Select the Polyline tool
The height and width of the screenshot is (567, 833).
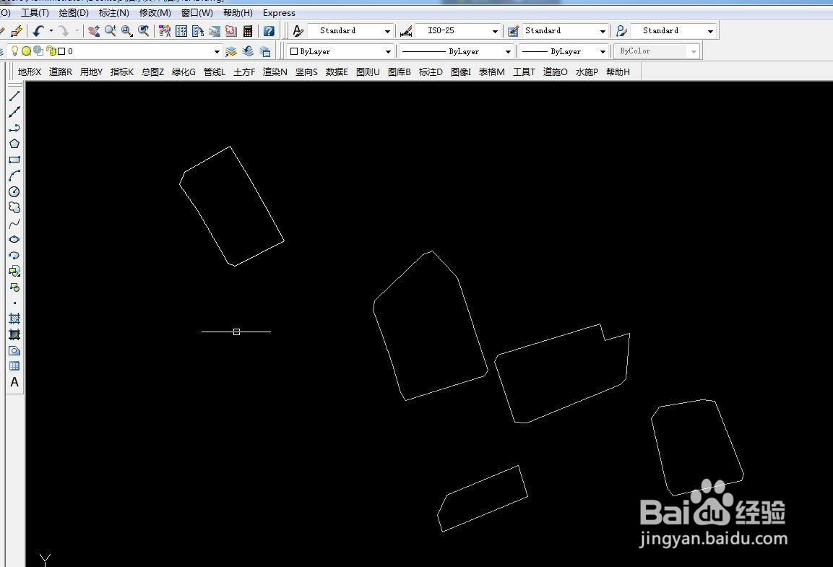[14, 128]
